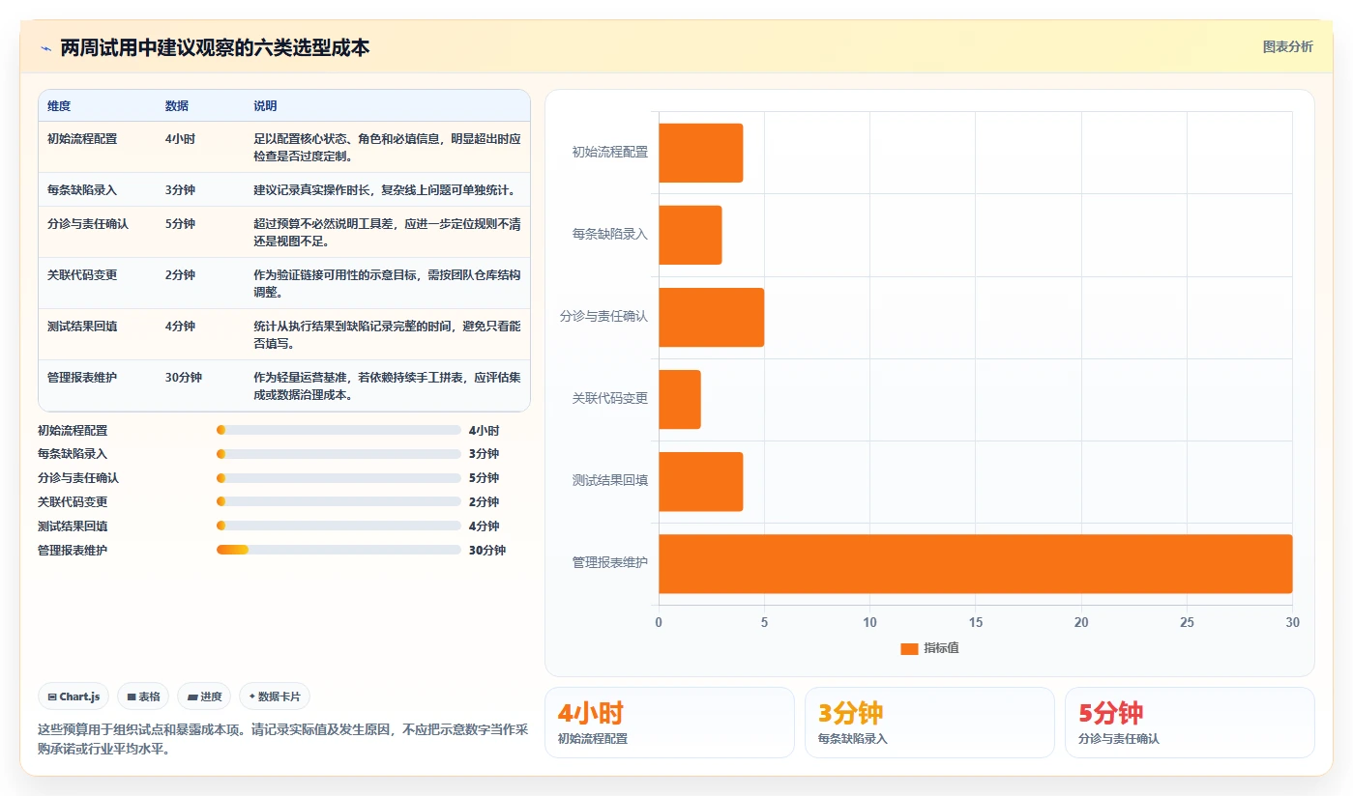Click the orange chart bar for 关联代码变更
Screen dimensions: 1353x796
[680, 399]
